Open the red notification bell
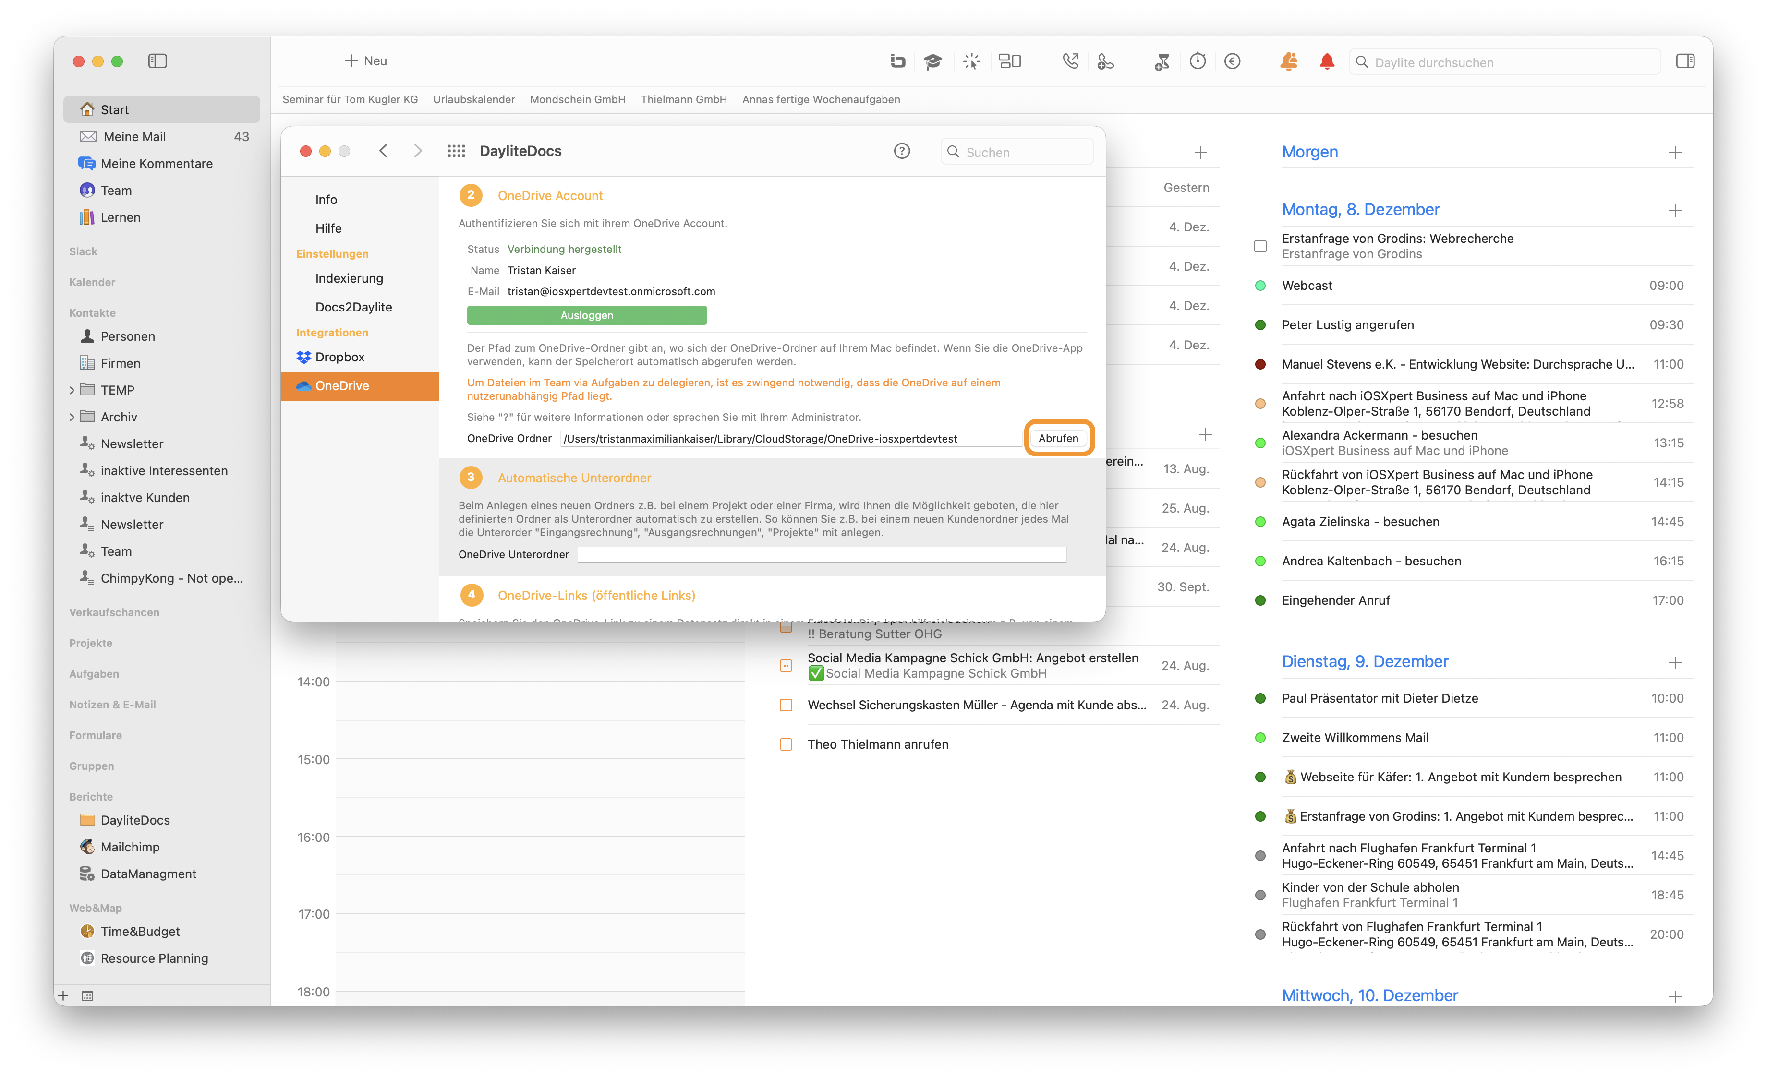 (1327, 61)
